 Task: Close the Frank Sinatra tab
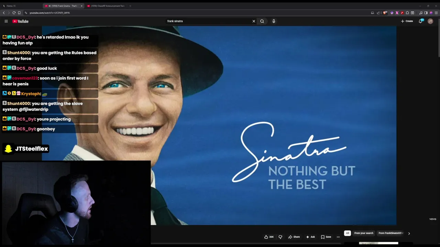81,6
